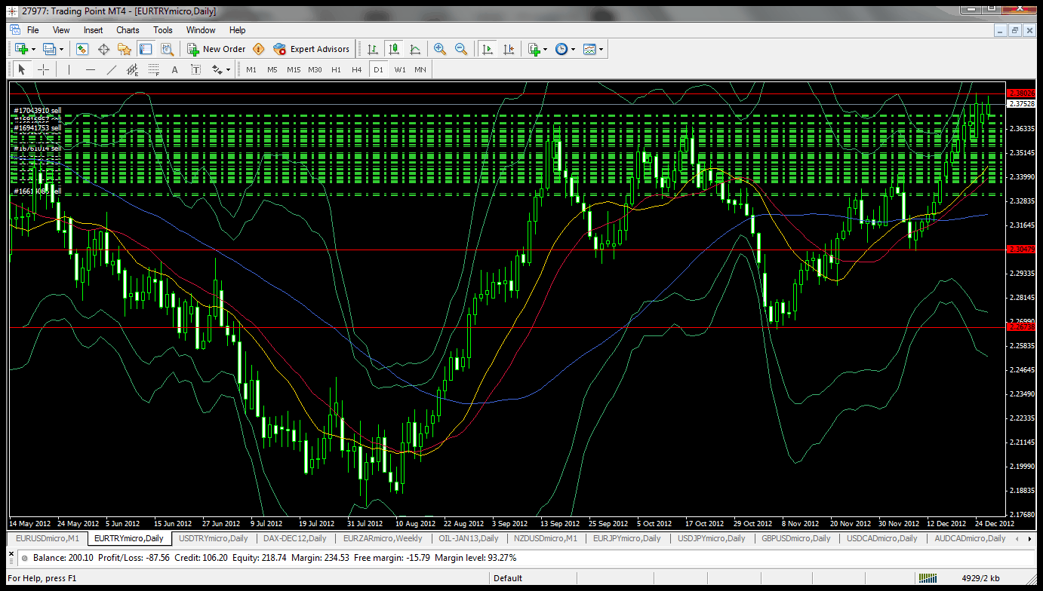
Task: Open the Navigator panel star-folder icon
Action: (125, 49)
